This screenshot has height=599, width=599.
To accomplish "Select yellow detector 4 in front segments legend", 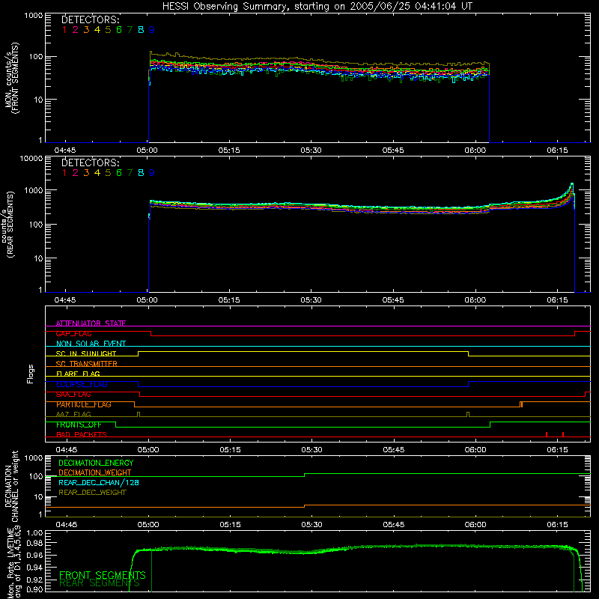I will 97,30.
